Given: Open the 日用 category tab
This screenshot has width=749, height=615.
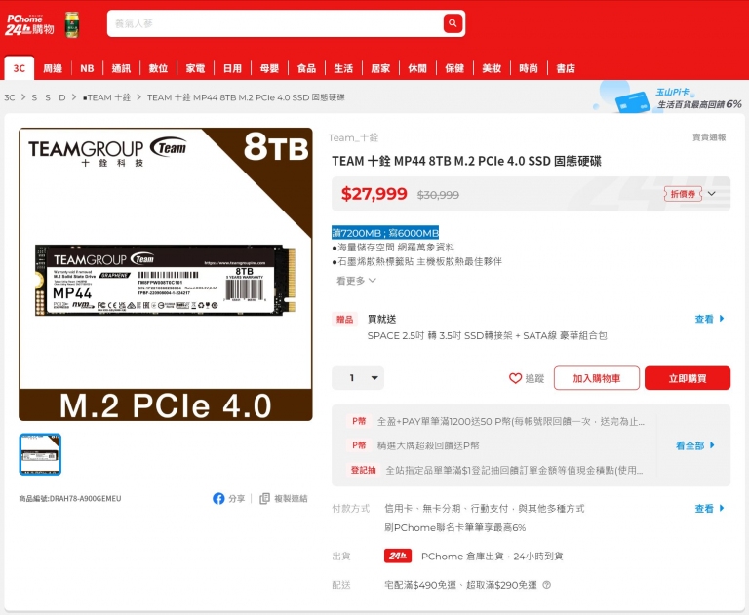Looking at the screenshot, I should pyautogui.click(x=233, y=68).
